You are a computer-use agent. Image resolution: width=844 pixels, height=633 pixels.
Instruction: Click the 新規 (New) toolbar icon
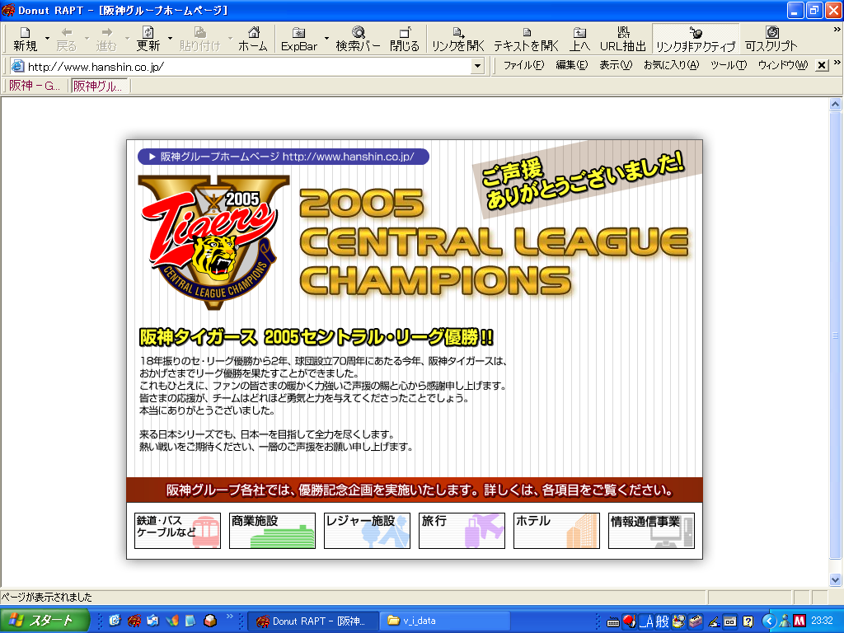[x=25, y=38]
